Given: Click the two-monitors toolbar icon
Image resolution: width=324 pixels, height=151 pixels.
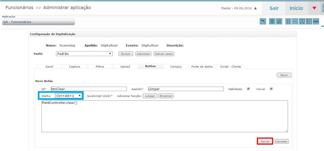Looking at the screenshot, I should [302, 22].
